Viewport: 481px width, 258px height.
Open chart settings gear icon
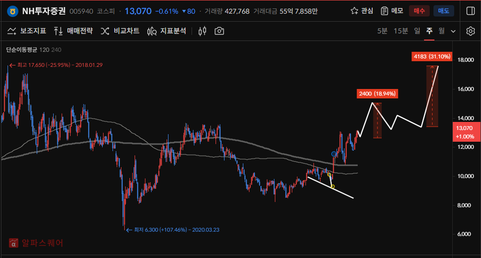point(471,31)
